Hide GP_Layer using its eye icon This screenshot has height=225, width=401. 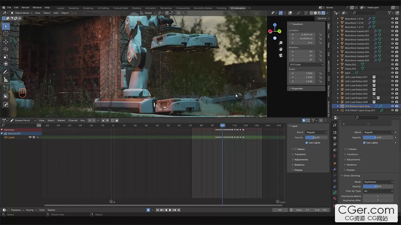point(30,137)
